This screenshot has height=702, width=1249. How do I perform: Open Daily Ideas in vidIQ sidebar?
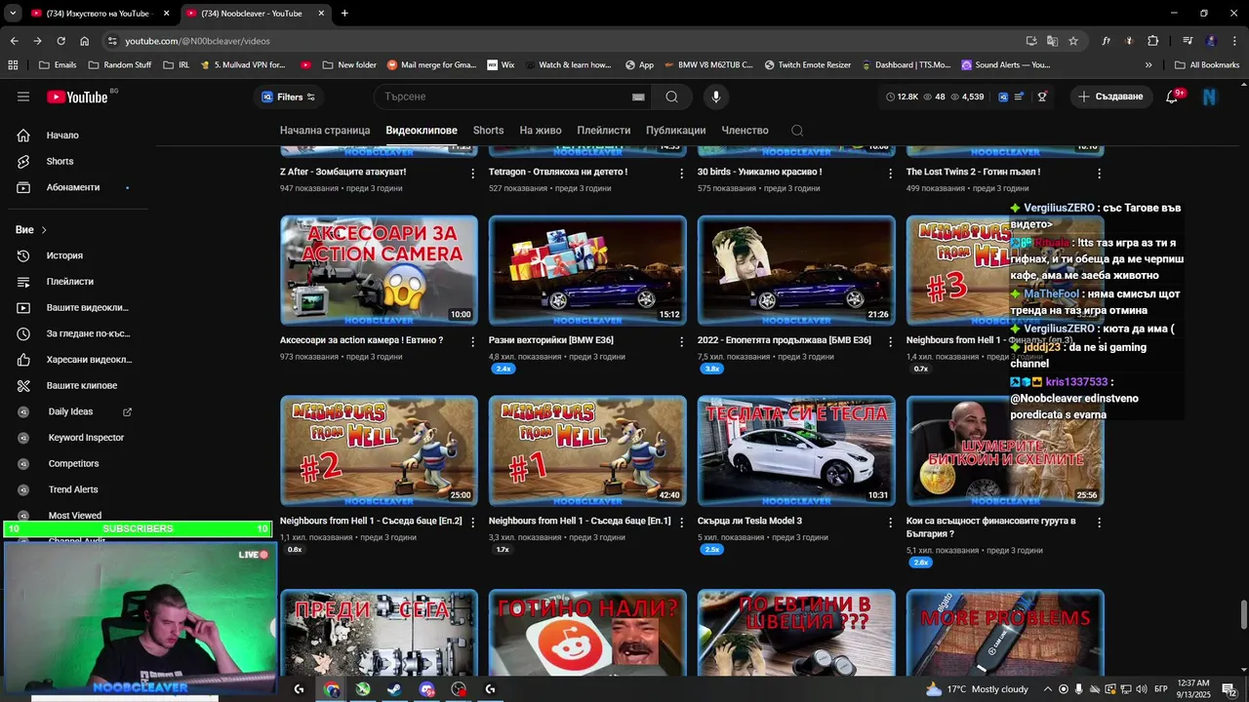tap(70, 411)
